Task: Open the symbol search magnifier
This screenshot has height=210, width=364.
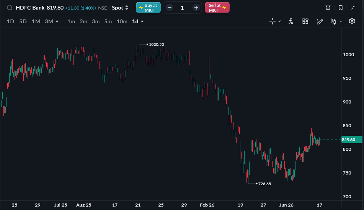Action: [x=10, y=8]
